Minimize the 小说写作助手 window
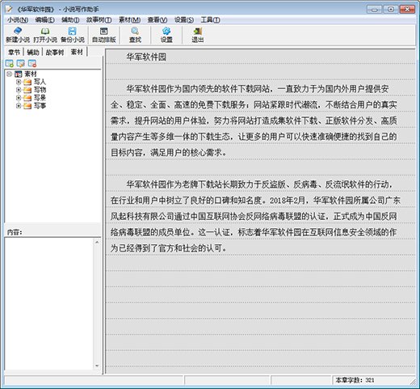The width and height of the screenshot is (420, 389). click(374, 9)
